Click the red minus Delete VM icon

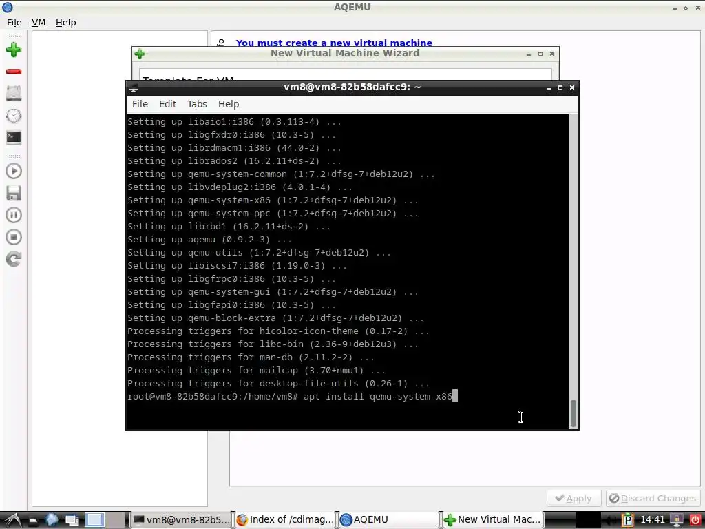point(14,72)
